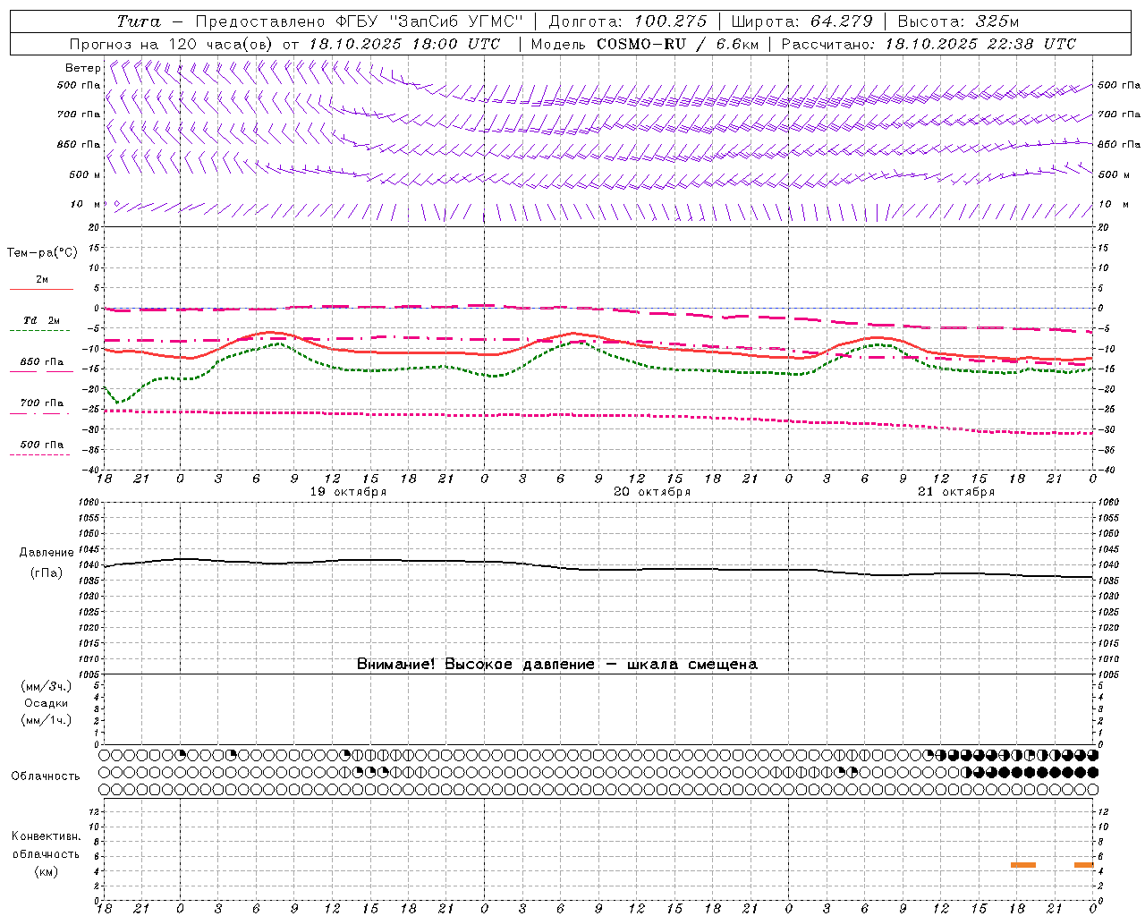
Task: Click the '19 октября' date label
Action: click(348, 492)
